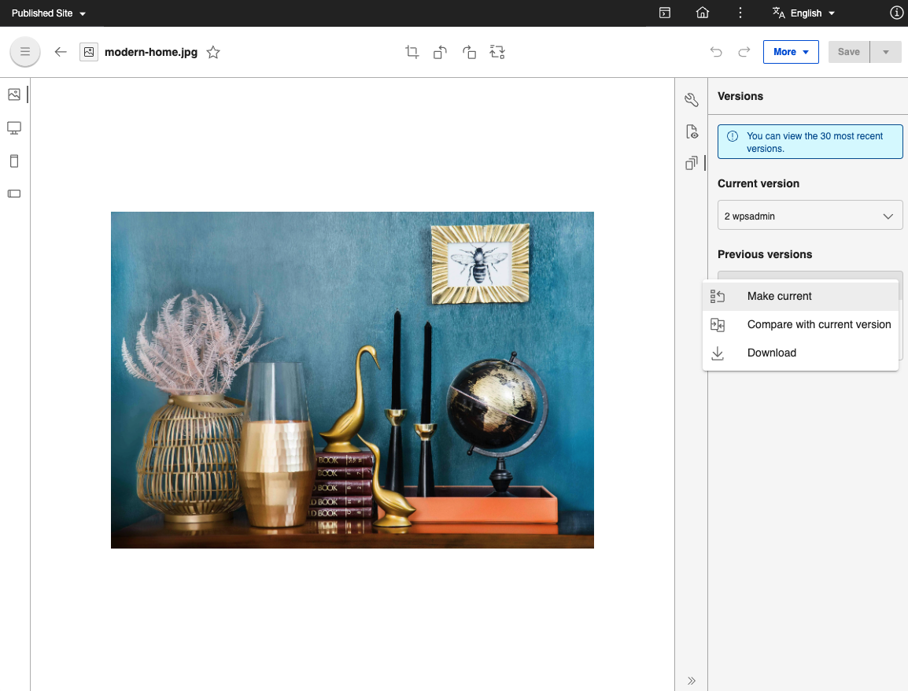The image size is (908, 691).
Task: Rotate image right using toolbar icon
Action: [x=469, y=52]
